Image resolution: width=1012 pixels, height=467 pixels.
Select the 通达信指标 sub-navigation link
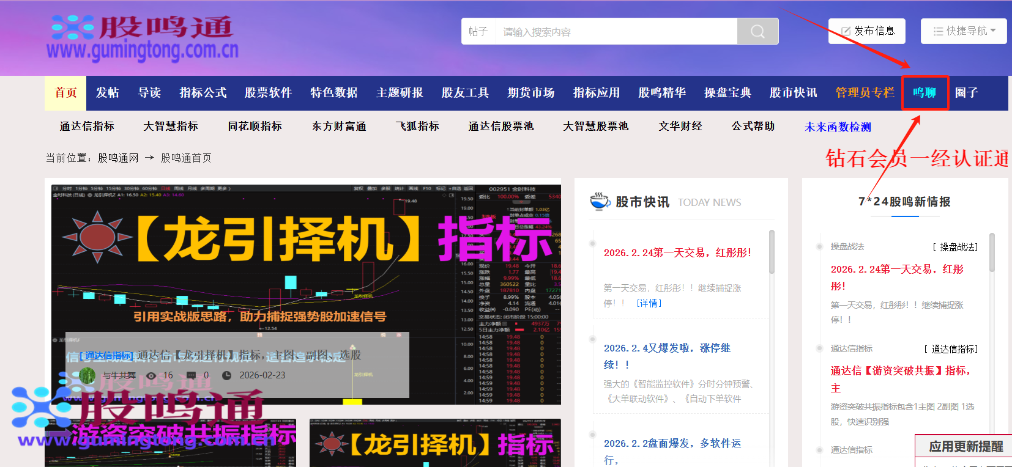87,127
